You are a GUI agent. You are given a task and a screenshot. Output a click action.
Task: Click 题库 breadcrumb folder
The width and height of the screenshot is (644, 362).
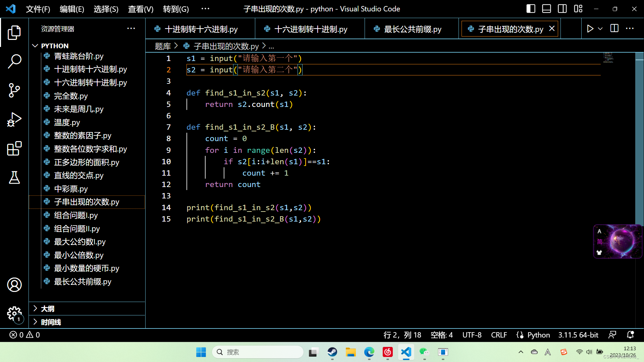point(163,46)
